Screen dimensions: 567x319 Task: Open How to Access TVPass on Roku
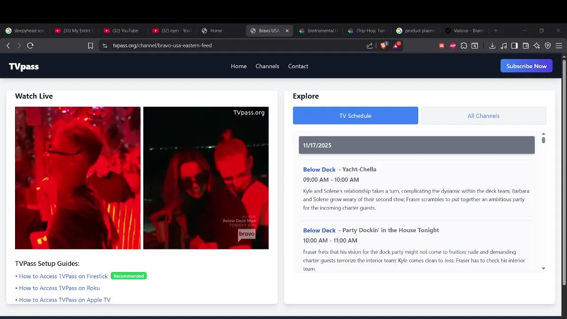pyautogui.click(x=59, y=288)
